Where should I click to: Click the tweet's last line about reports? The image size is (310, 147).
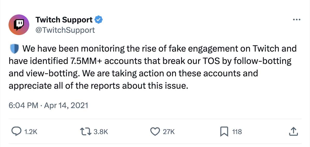point(98,86)
